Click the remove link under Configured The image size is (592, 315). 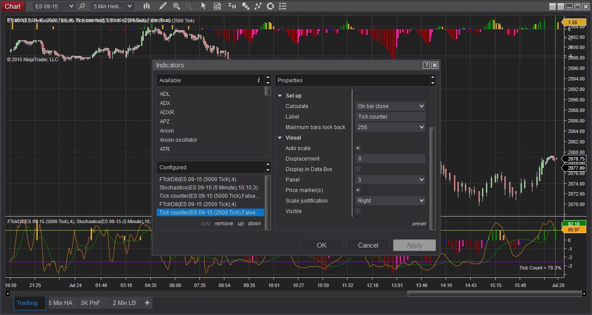pyautogui.click(x=224, y=224)
